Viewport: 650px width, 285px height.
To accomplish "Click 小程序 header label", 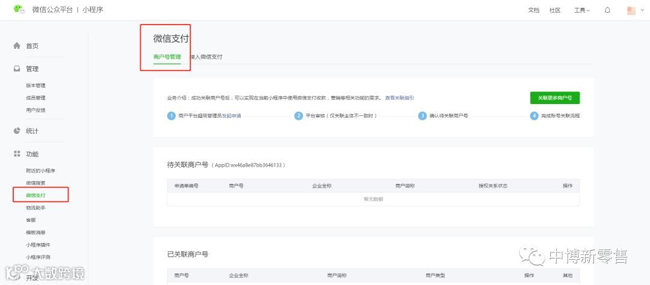I will point(93,10).
